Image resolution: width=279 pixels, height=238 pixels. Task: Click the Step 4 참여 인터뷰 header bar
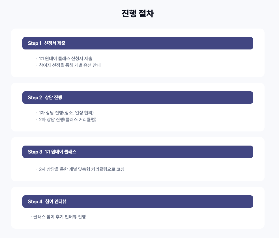(x=138, y=202)
